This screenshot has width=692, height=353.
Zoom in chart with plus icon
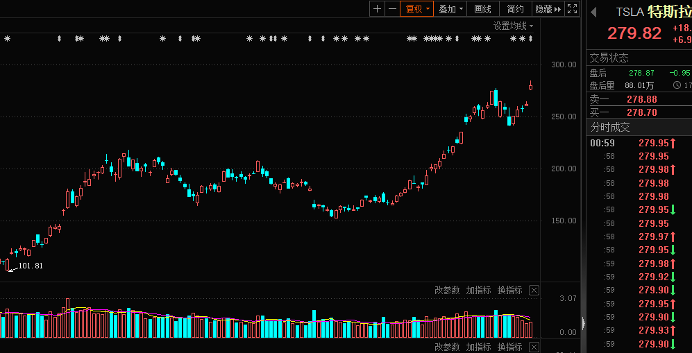click(378, 9)
